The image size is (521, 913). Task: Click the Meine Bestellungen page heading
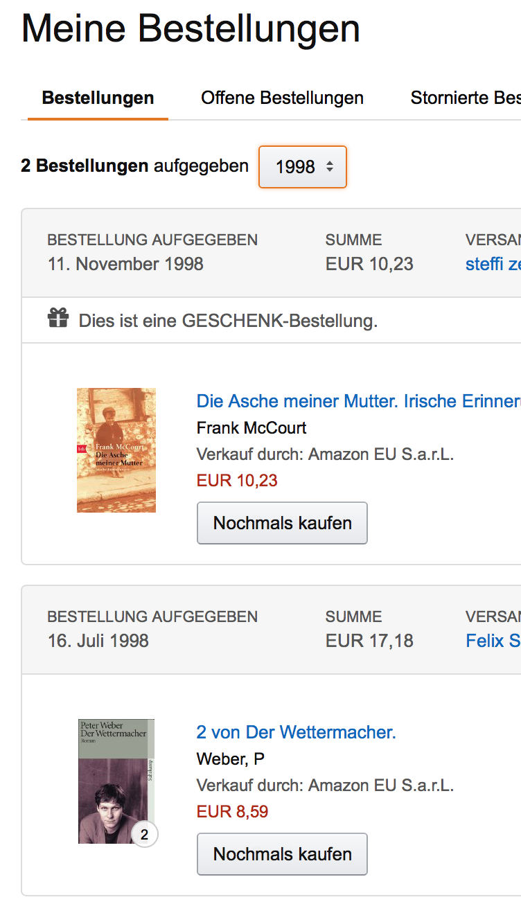pos(191,29)
